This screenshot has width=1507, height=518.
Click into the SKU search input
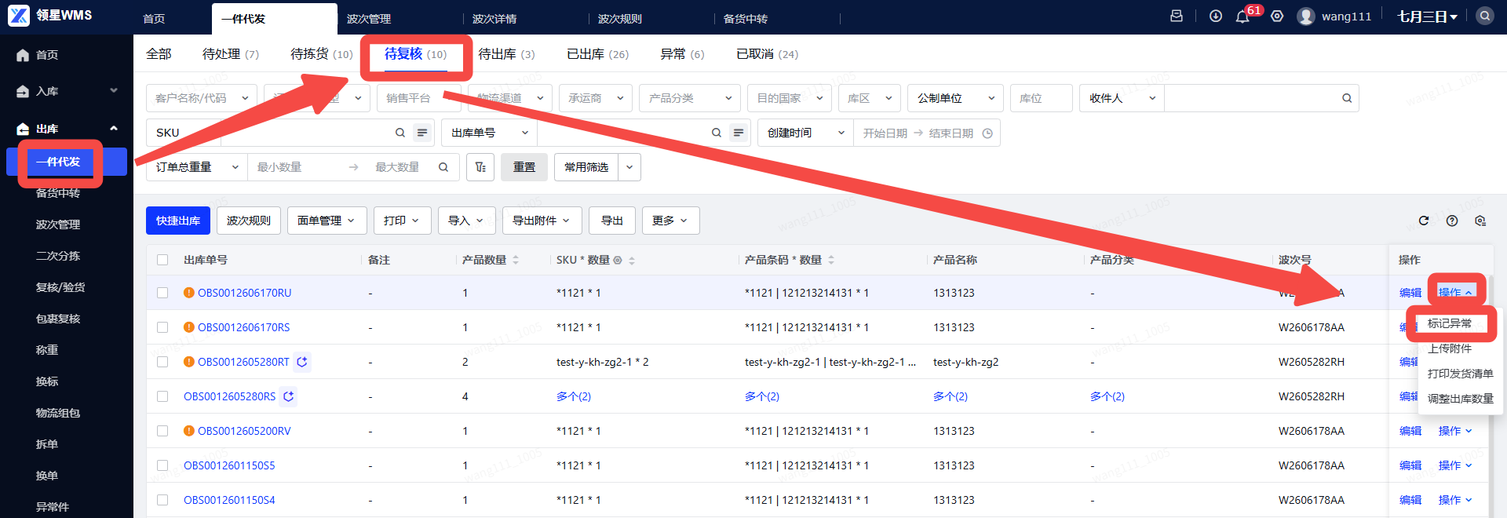(x=306, y=133)
